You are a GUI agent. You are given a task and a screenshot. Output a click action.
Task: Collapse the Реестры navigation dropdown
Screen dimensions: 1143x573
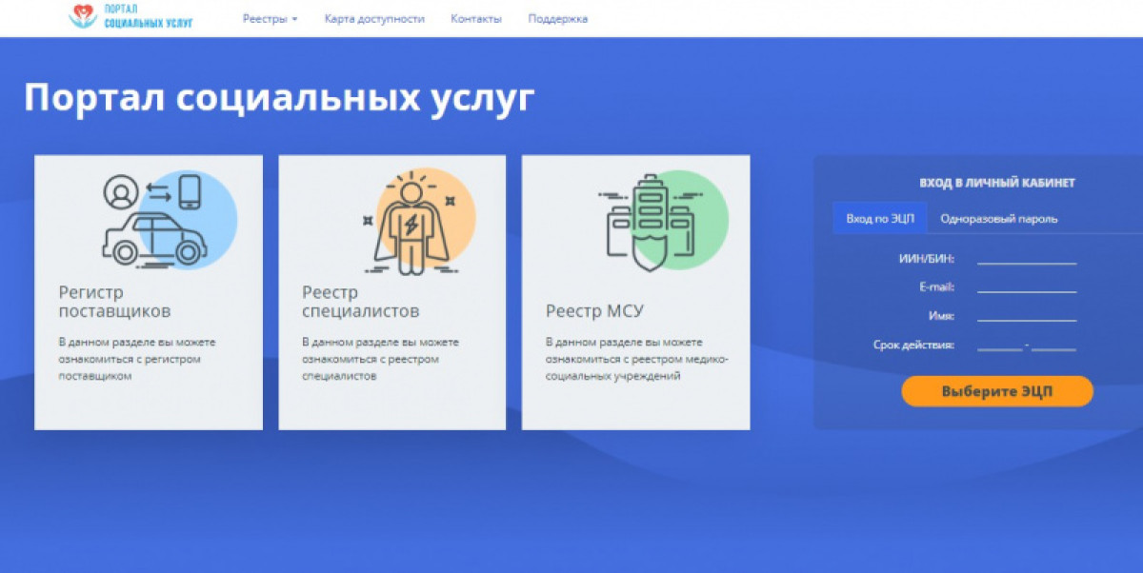269,17
